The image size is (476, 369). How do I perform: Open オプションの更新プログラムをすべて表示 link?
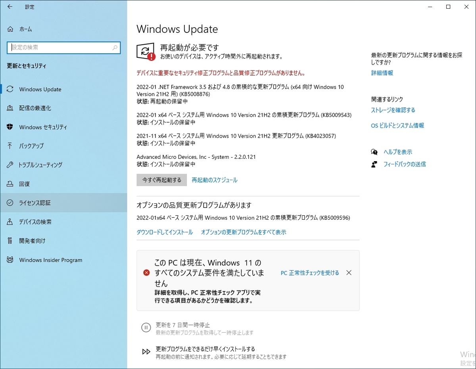pos(244,232)
